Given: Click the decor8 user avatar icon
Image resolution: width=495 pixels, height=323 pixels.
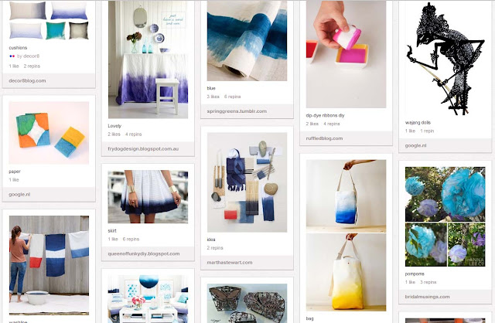Looking at the screenshot, I should pyautogui.click(x=12, y=56).
